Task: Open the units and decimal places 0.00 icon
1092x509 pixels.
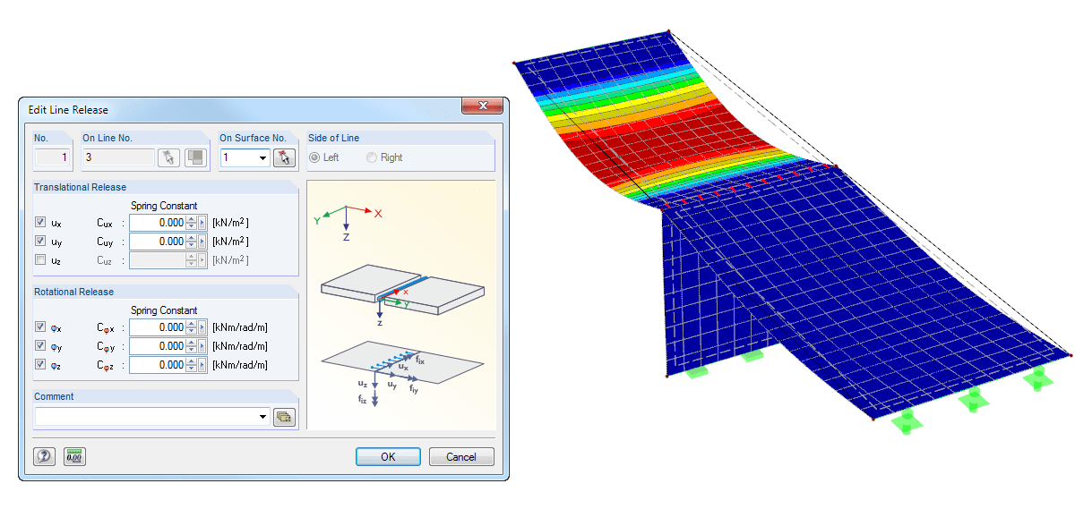Action: (x=74, y=456)
